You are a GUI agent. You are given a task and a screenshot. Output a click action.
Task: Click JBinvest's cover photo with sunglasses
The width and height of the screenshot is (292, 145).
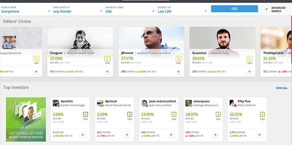pyautogui.click(x=151, y=38)
